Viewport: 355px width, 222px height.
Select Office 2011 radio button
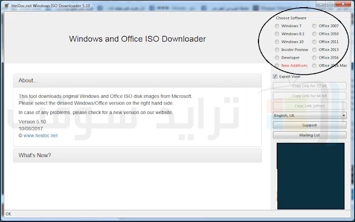pos(315,42)
